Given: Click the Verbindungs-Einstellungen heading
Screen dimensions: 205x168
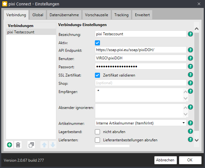Looking at the screenshot, I should click(82, 25).
